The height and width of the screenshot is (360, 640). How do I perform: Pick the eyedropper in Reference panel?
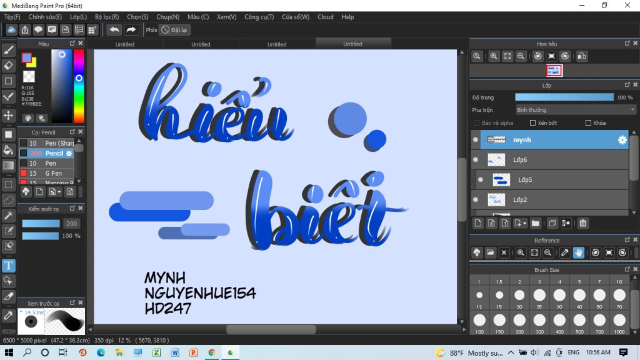(565, 252)
